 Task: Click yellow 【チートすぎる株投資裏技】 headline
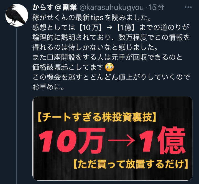(x=97, y=117)
